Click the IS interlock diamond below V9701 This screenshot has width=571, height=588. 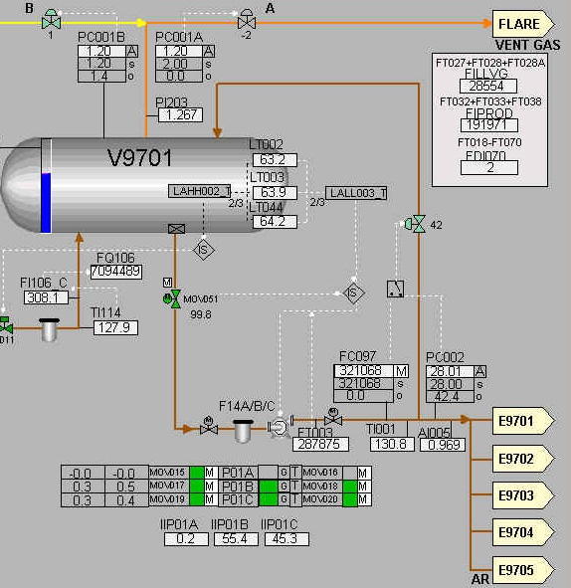pos(204,250)
